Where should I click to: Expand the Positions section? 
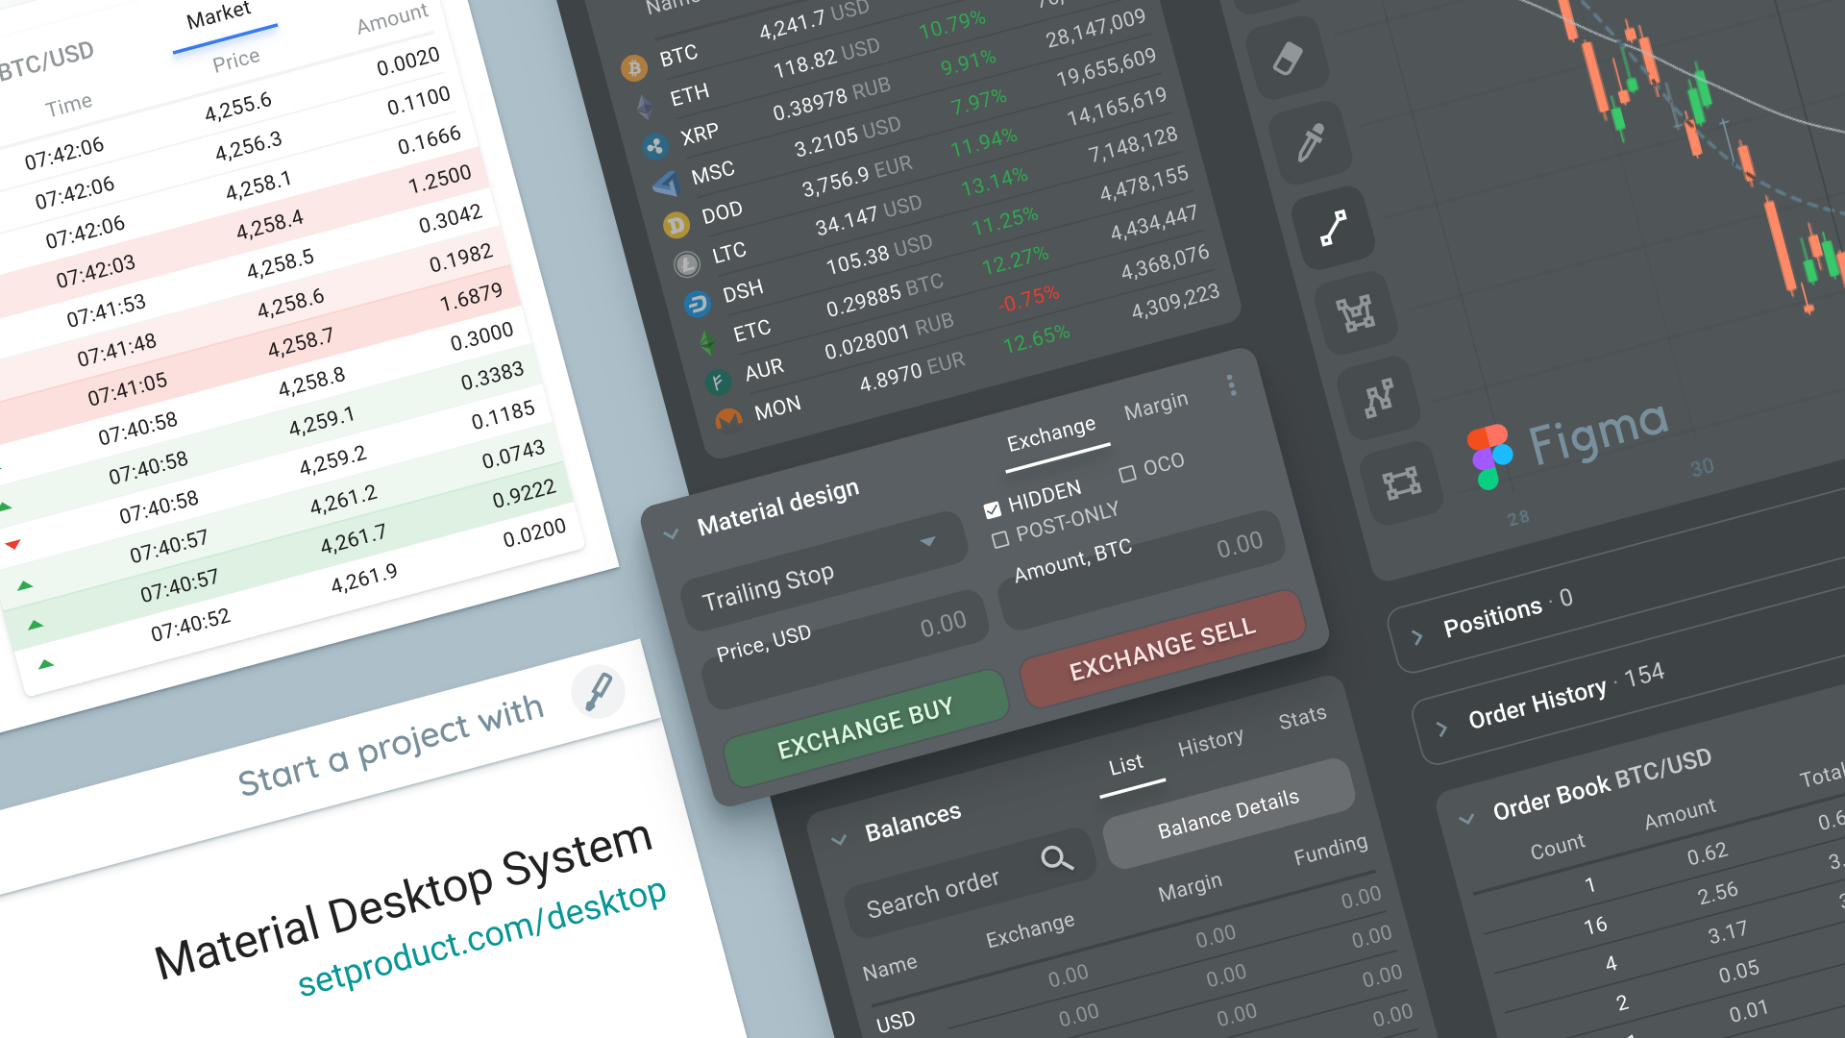(x=1416, y=635)
